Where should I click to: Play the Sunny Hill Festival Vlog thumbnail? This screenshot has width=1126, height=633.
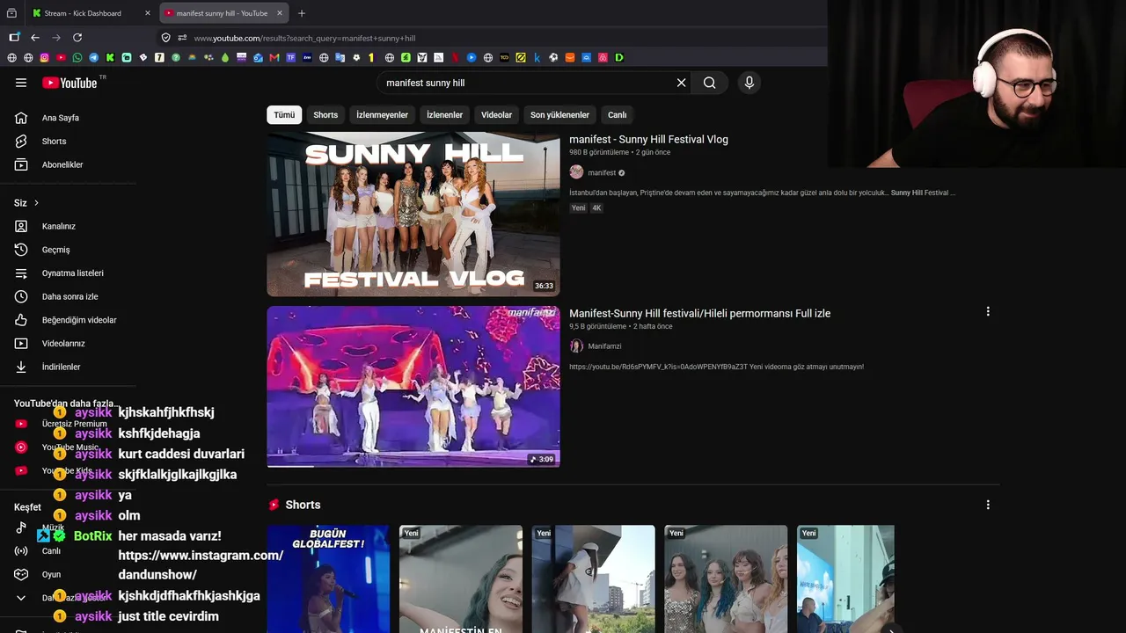pyautogui.click(x=413, y=214)
